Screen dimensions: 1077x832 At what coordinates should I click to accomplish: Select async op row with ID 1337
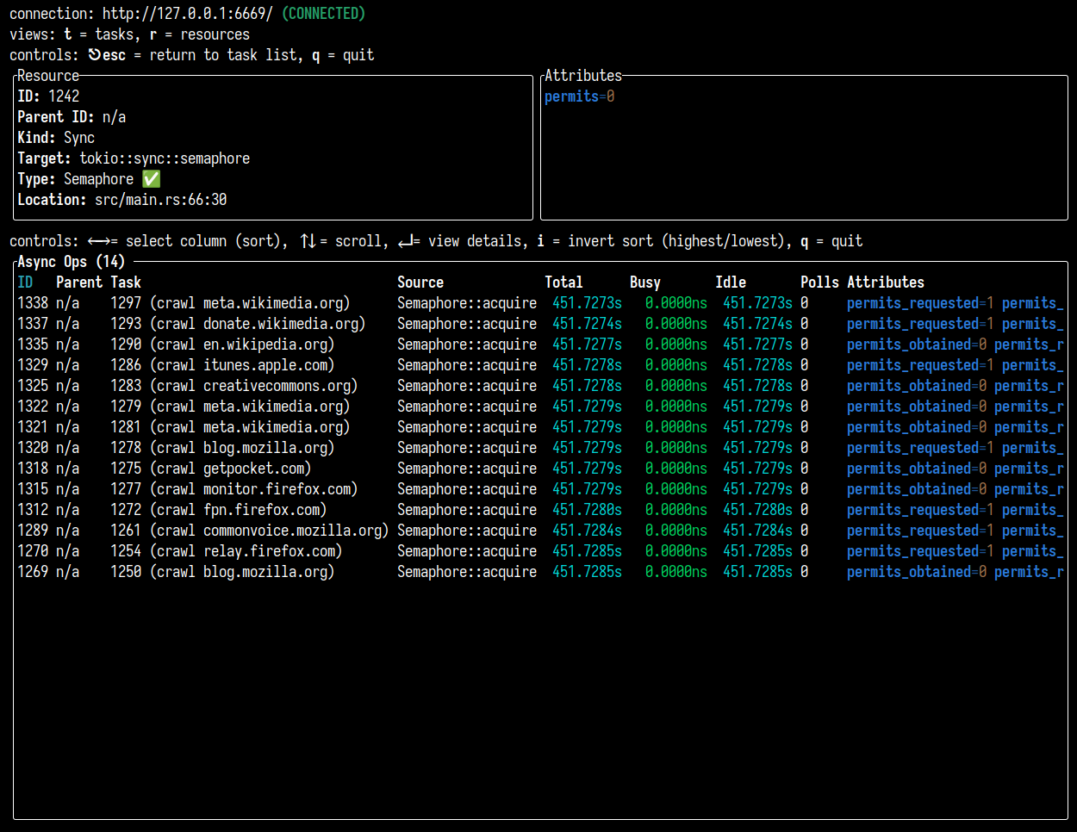click(540, 324)
